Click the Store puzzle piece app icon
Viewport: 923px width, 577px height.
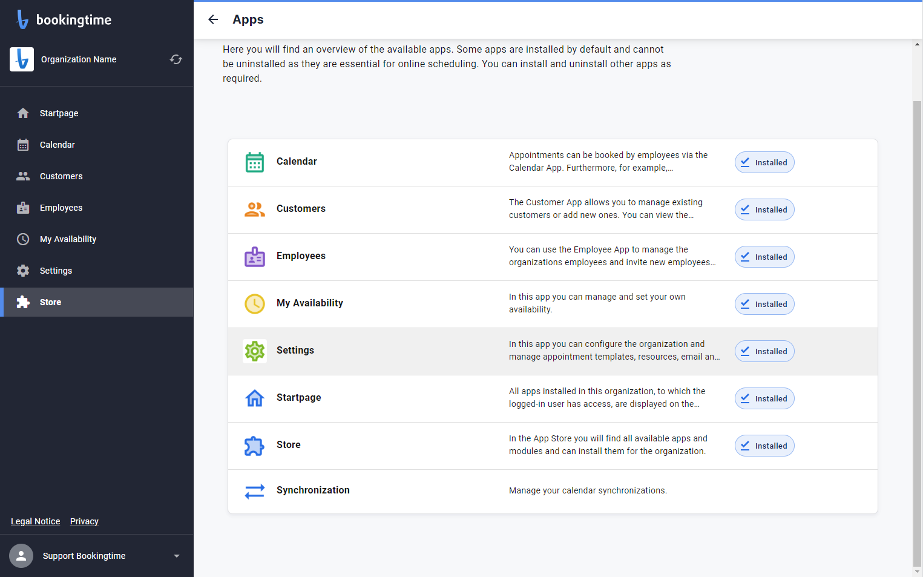(255, 446)
